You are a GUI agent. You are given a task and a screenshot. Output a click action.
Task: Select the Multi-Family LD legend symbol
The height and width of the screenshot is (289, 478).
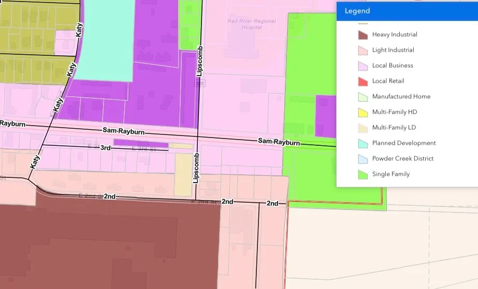363,128
